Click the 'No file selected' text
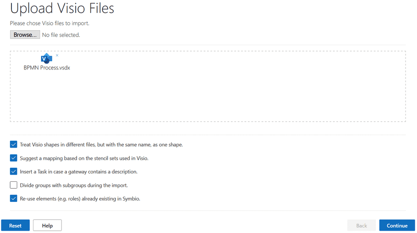This screenshot has width=417, height=233. 61,35
